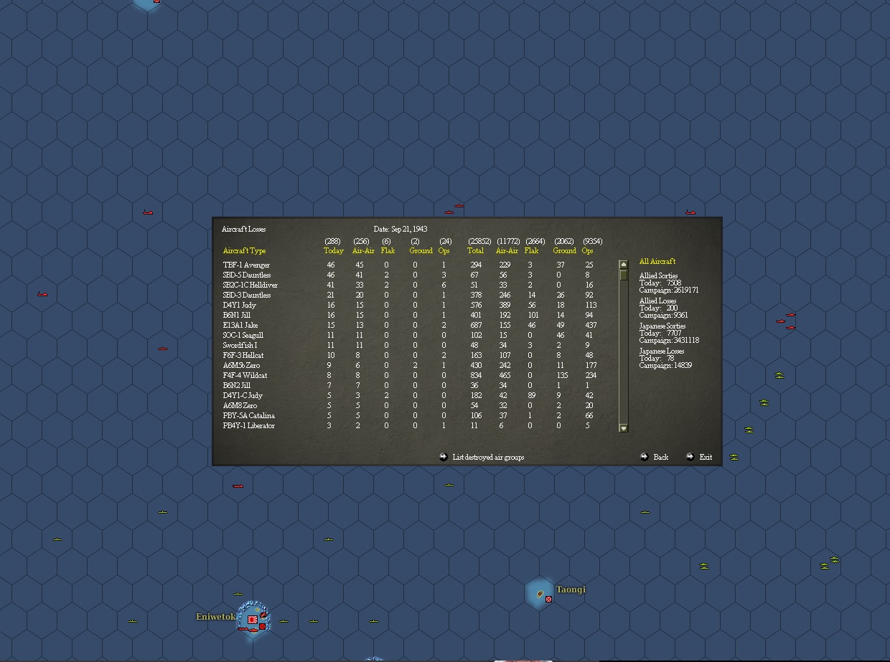Click the Eniwetok base name label
890x662 pixels.
coord(215,617)
